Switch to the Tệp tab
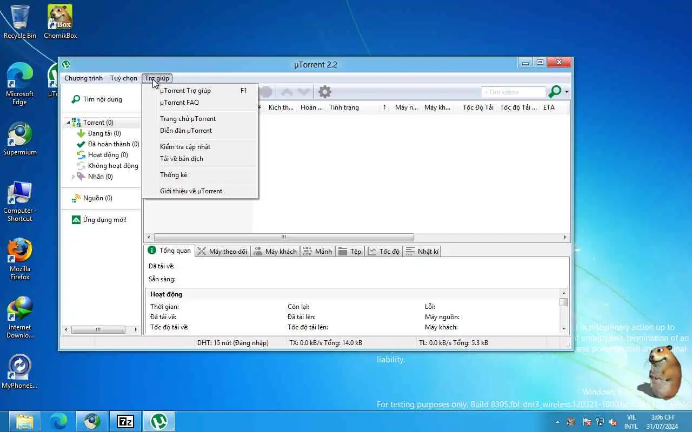The width and height of the screenshot is (692, 432). 350,252
